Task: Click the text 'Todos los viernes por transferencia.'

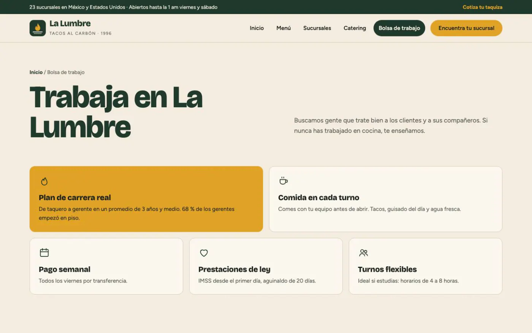Action: pos(83,281)
